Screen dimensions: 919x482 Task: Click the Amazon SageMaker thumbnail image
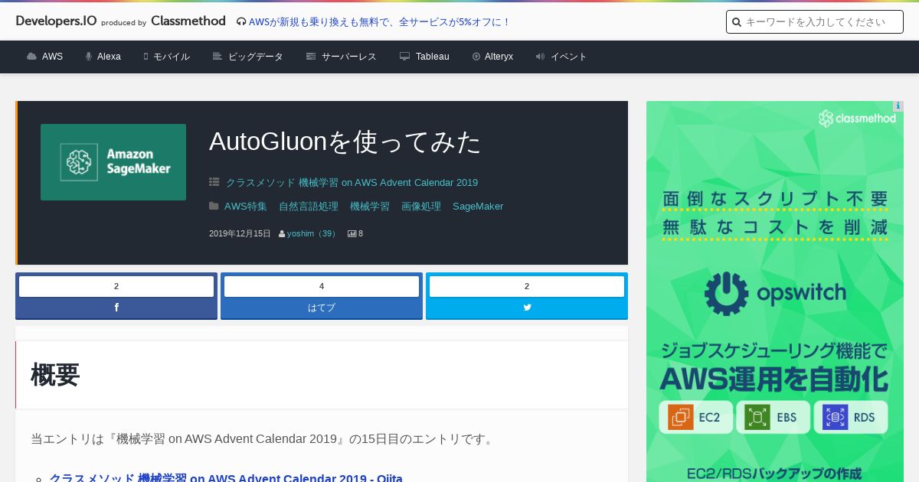coord(113,162)
